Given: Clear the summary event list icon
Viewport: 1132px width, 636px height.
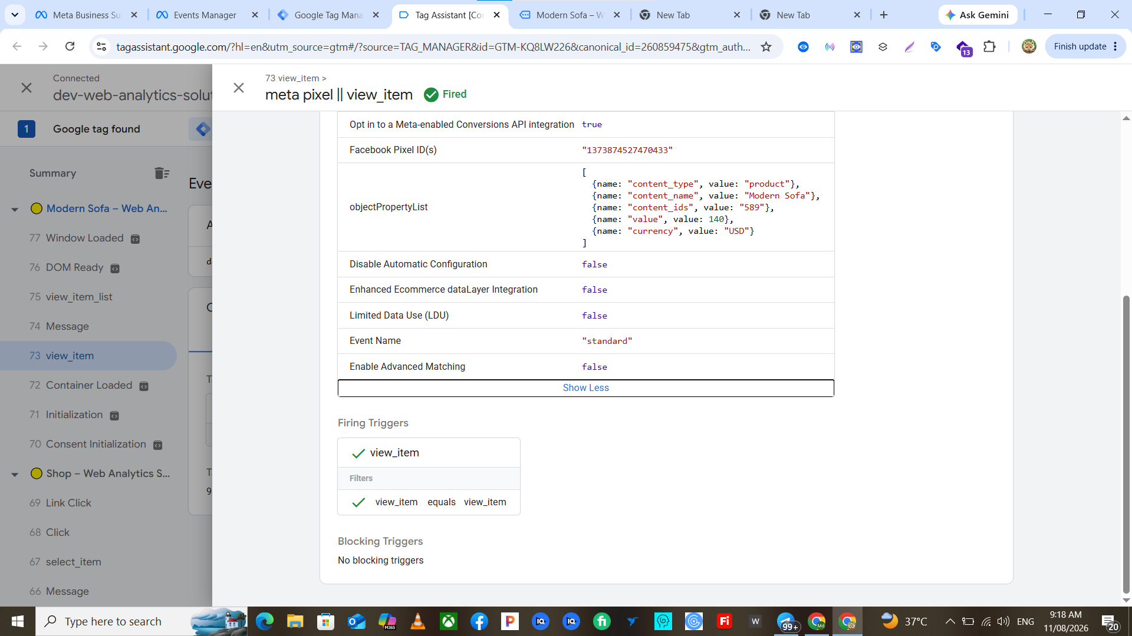Looking at the screenshot, I should pos(162,173).
